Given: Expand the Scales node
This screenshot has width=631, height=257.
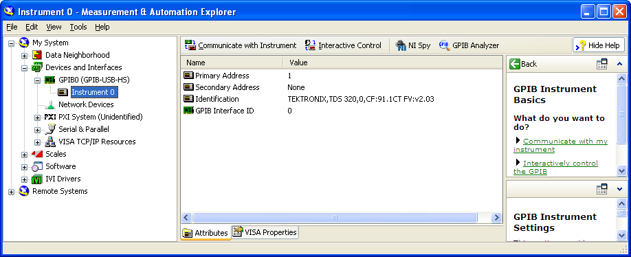Looking at the screenshot, I should (x=24, y=155).
